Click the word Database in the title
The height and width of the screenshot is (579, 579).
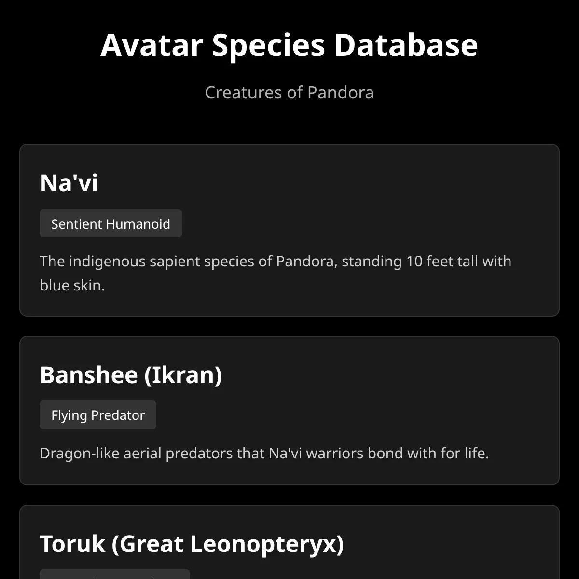[x=406, y=45]
